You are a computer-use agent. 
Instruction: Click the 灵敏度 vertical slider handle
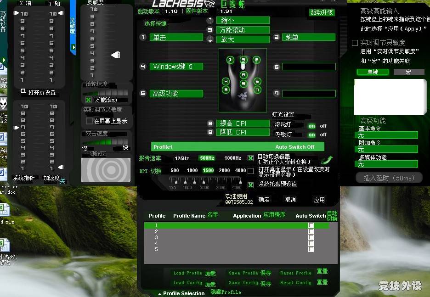(x=115, y=55)
